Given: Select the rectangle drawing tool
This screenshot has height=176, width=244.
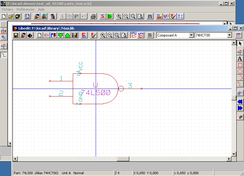Looking at the screenshot, I should [240, 65].
